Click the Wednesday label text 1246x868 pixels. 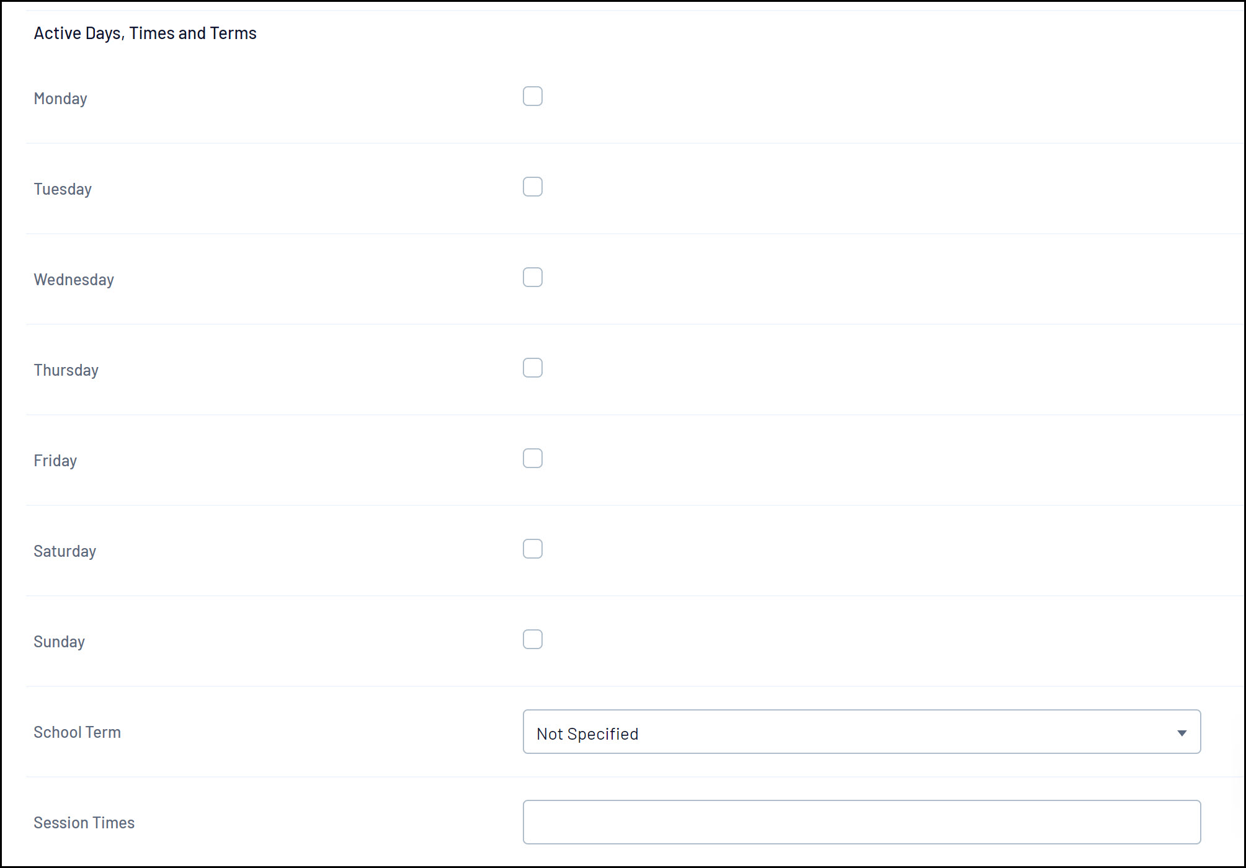point(74,280)
